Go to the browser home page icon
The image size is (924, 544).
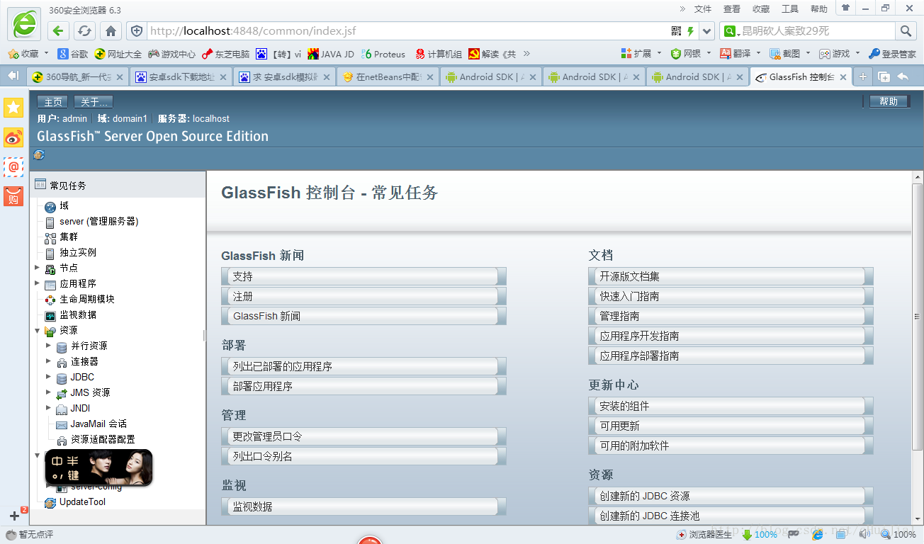[111, 31]
